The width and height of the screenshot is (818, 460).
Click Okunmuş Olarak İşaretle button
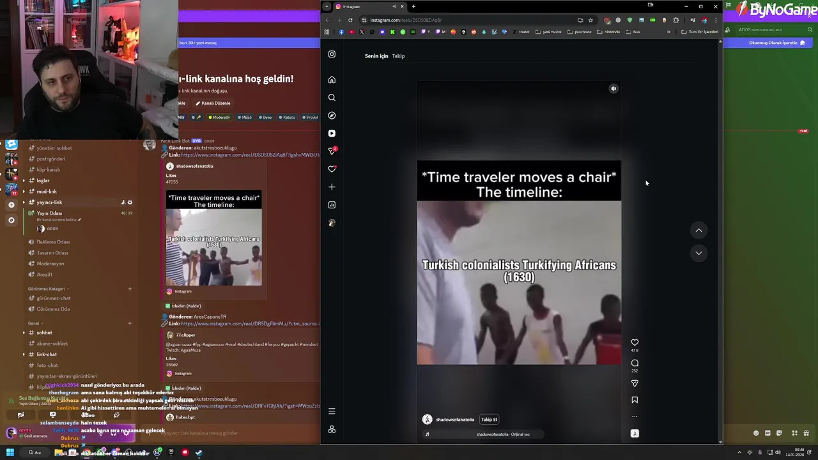pyautogui.click(x=776, y=43)
